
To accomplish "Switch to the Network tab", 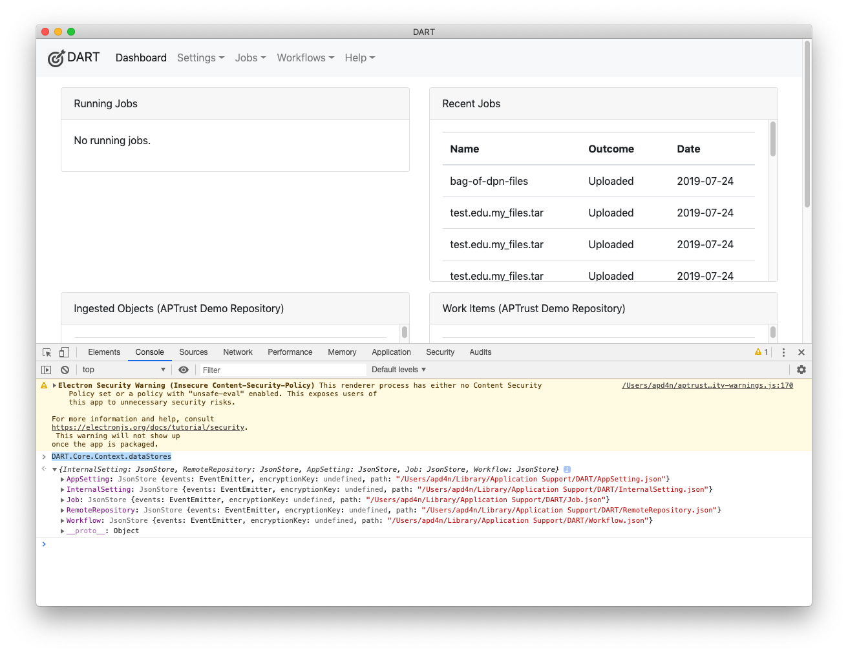I will point(237,352).
